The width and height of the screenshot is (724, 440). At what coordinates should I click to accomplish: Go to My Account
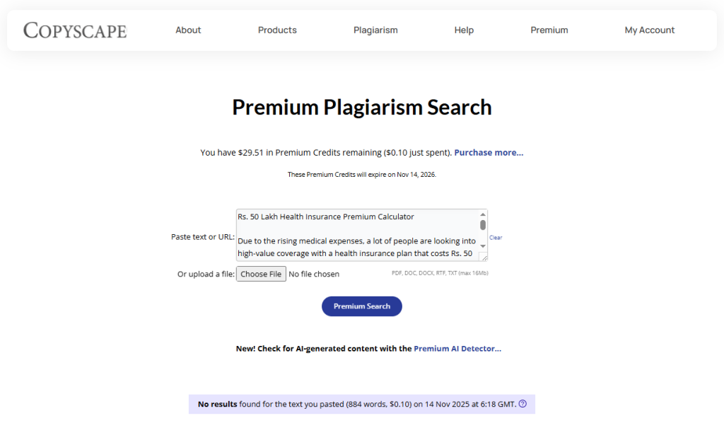pyautogui.click(x=649, y=30)
